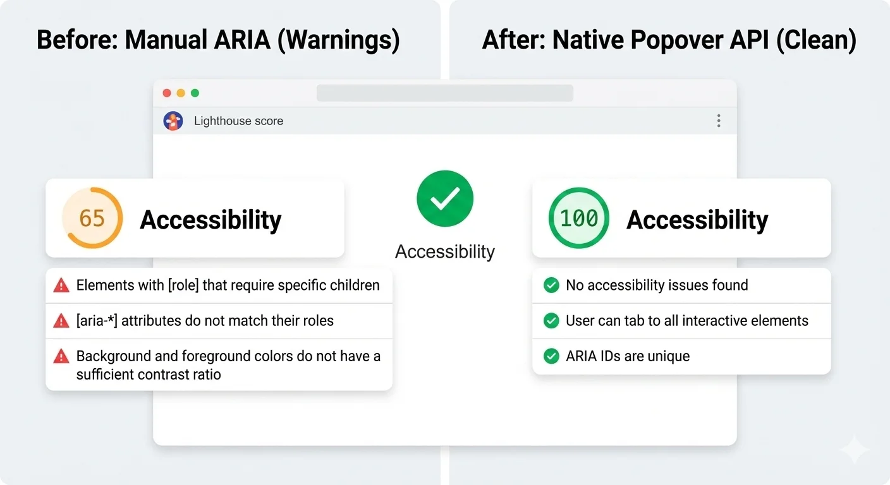Click the Lighthouse extension icon
This screenshot has width=890, height=485.
[173, 121]
